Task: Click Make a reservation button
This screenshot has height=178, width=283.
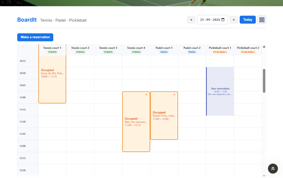Action: [x=35, y=37]
